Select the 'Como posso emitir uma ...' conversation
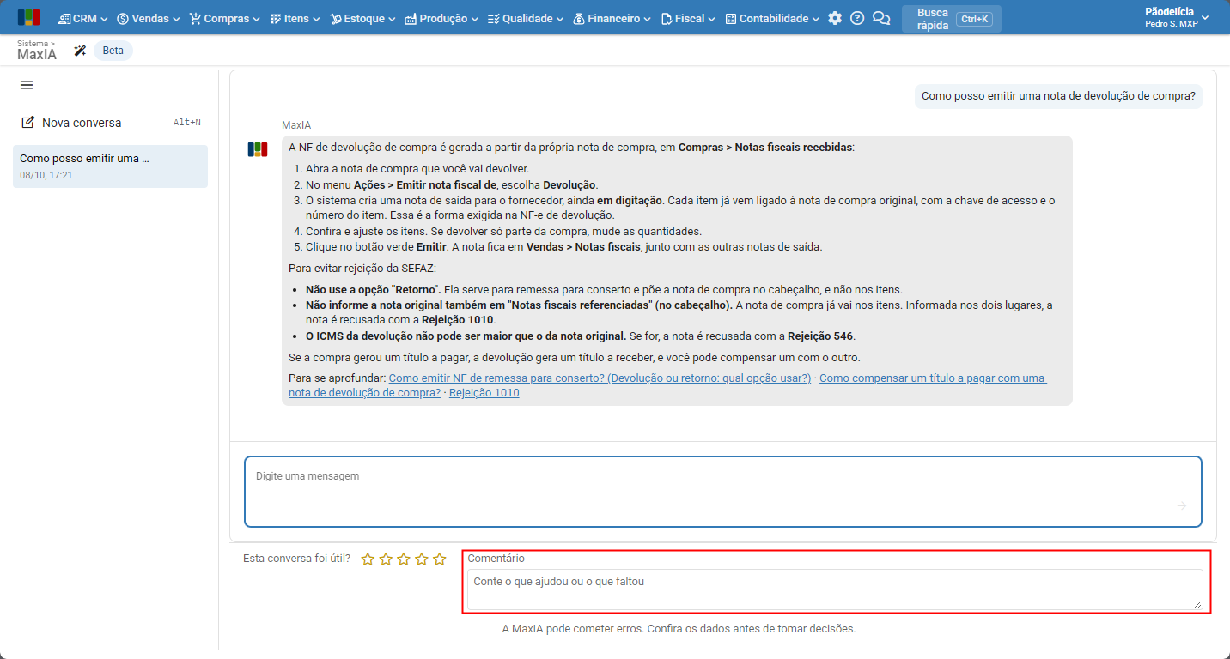Viewport: 1230px width, 659px height. pos(110,166)
